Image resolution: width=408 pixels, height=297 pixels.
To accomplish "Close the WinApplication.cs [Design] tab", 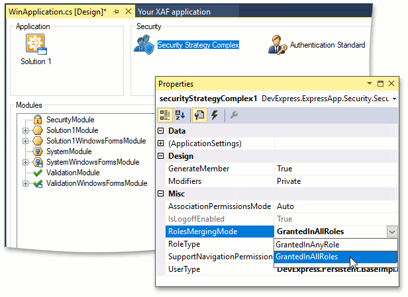I will 128,11.
